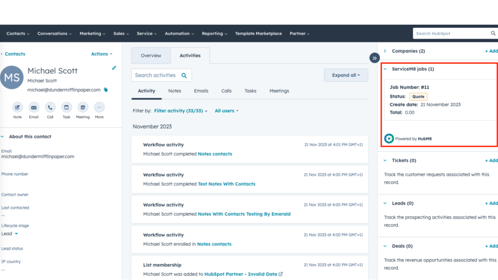Collapse the About this contact section

3,137
